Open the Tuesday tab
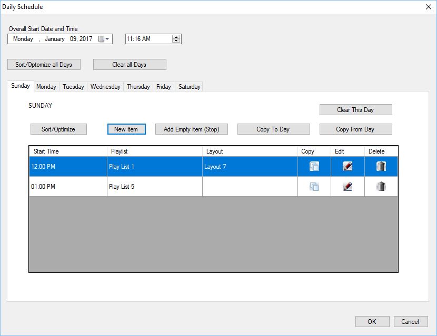This screenshot has height=336, width=437. [73, 87]
